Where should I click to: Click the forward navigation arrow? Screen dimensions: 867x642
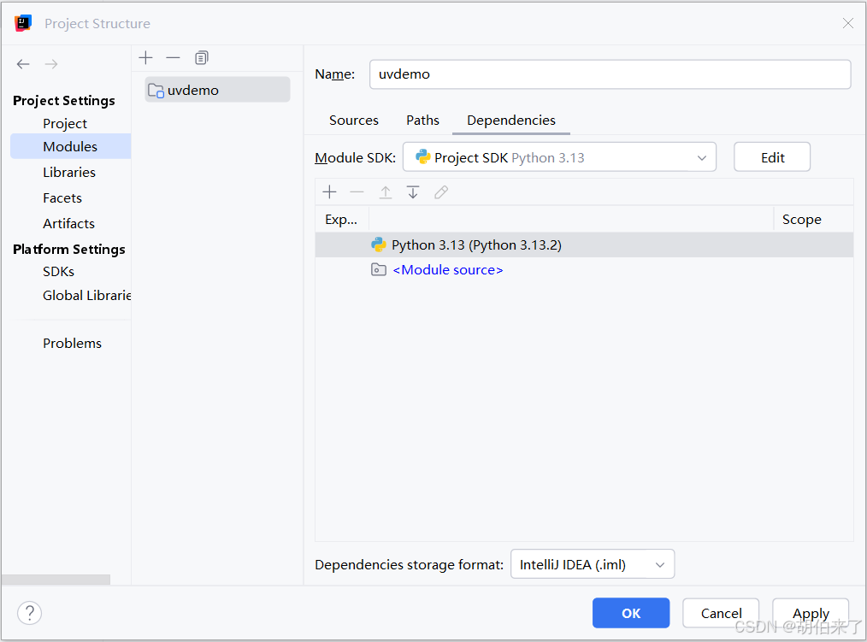(x=51, y=64)
